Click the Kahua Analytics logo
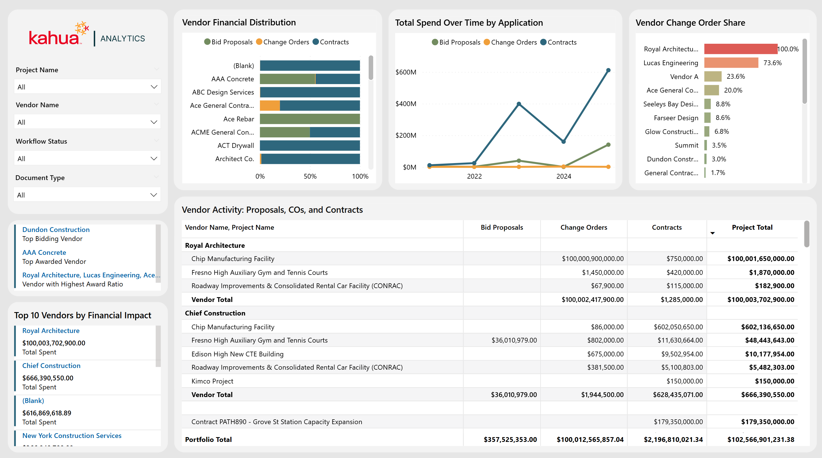Image resolution: width=822 pixels, height=458 pixels. click(x=87, y=34)
